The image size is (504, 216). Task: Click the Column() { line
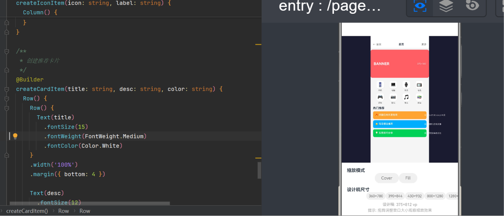click(x=40, y=12)
